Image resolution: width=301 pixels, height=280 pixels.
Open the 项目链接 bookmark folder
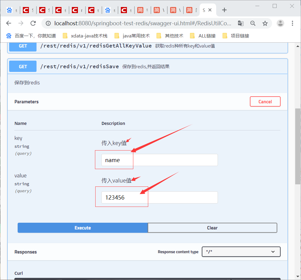[x=236, y=36]
